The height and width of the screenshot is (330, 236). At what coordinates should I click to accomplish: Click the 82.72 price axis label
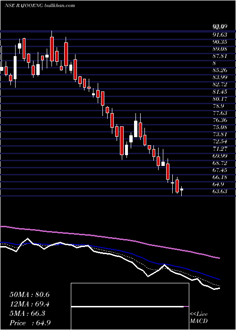219,84
